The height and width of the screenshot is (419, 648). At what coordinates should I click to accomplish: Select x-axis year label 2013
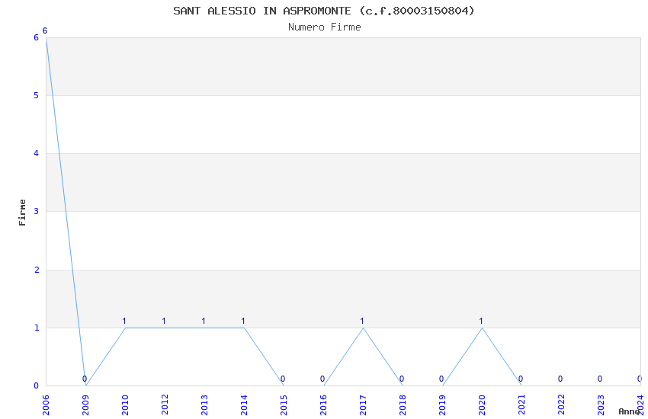tap(204, 405)
